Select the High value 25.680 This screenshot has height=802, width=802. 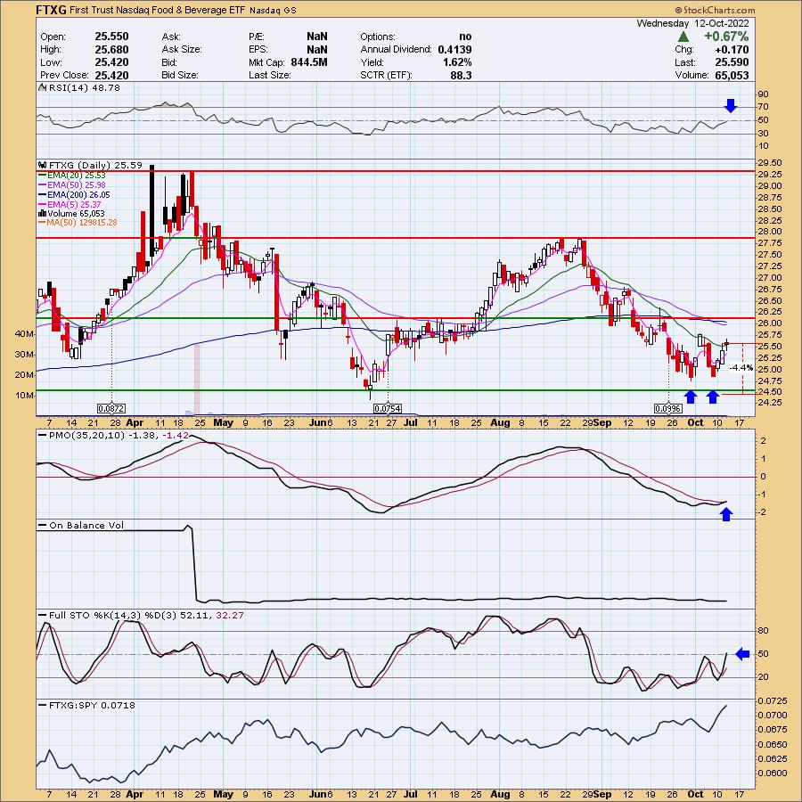click(111, 49)
